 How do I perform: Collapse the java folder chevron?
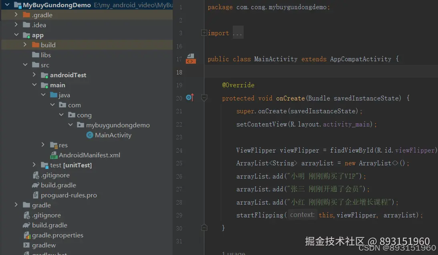(43, 94)
